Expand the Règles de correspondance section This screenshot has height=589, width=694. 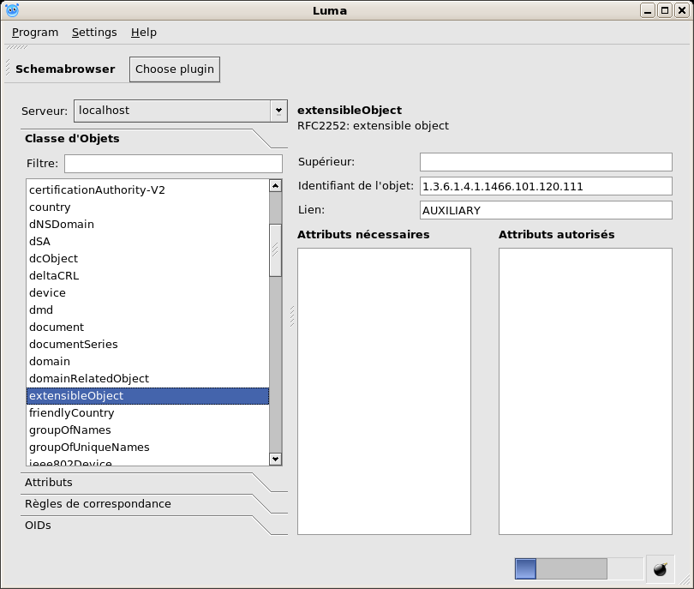(98, 504)
